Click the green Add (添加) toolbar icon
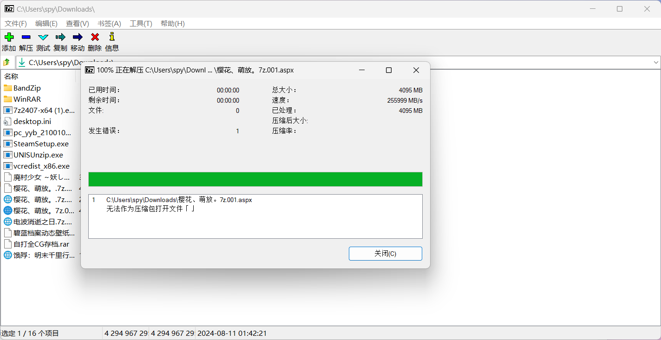The height and width of the screenshot is (340, 661). point(9,37)
